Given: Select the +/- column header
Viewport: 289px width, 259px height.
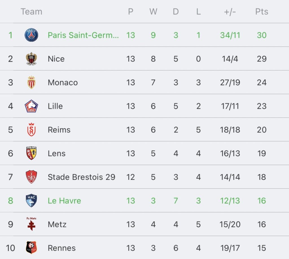Looking at the screenshot, I should 230,12.
